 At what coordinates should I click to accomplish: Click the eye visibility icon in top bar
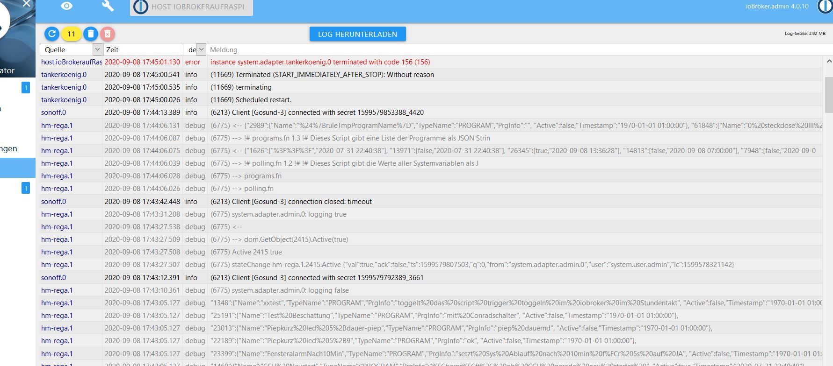coord(67,6)
